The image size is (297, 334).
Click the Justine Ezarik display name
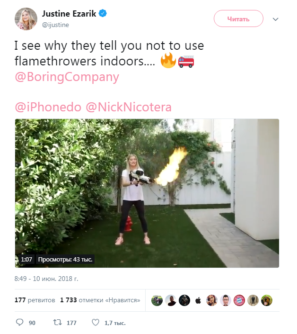[x=69, y=14]
